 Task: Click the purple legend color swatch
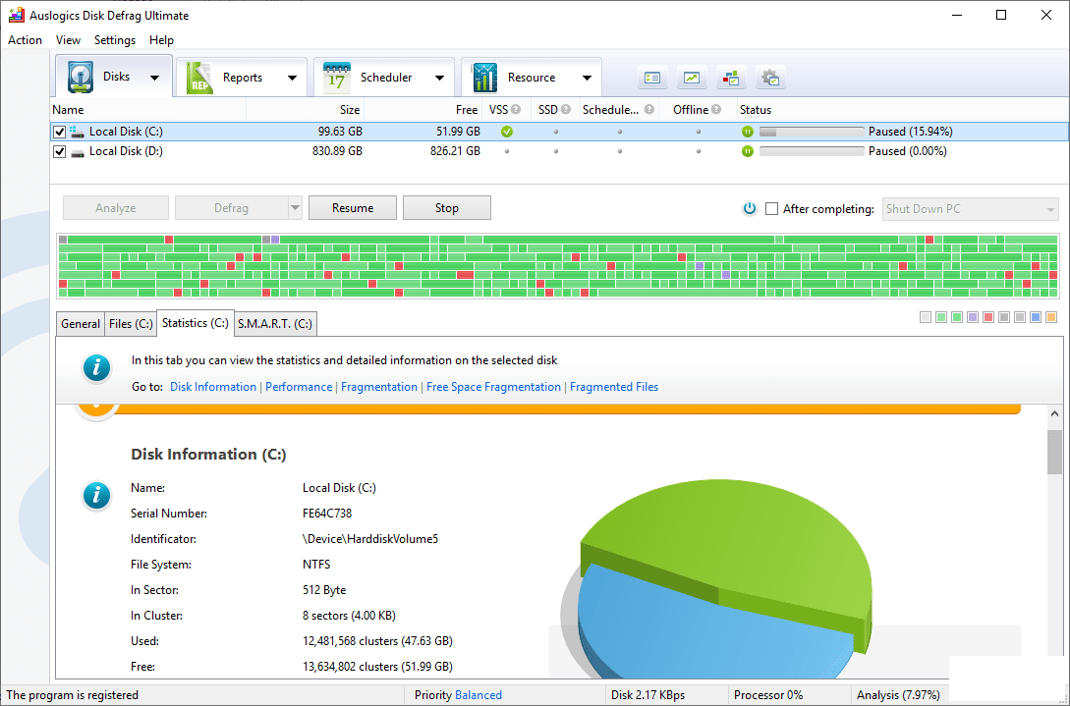[973, 317]
